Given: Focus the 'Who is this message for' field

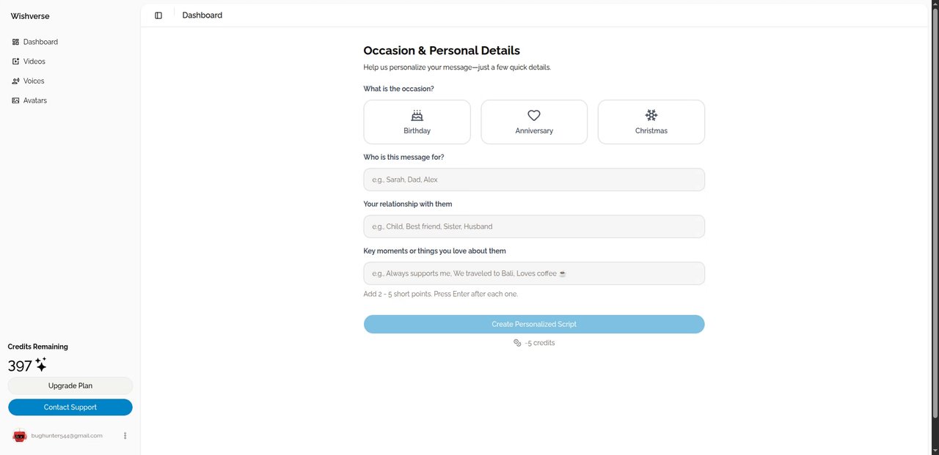Looking at the screenshot, I should pyautogui.click(x=534, y=180).
